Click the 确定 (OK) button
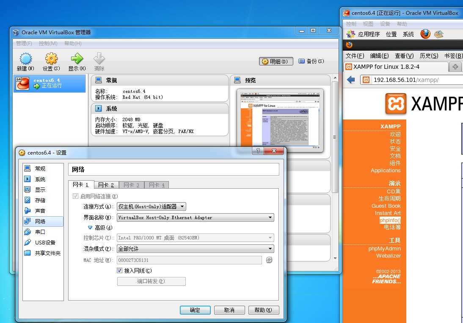This screenshot has width=463, height=323. (x=195, y=310)
